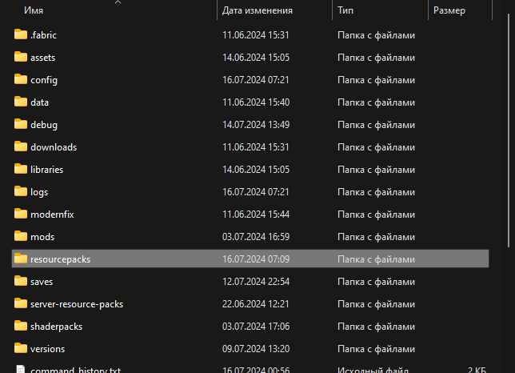The width and height of the screenshot is (515, 373).
Task: Select the mods folder icon
Action: coord(21,237)
